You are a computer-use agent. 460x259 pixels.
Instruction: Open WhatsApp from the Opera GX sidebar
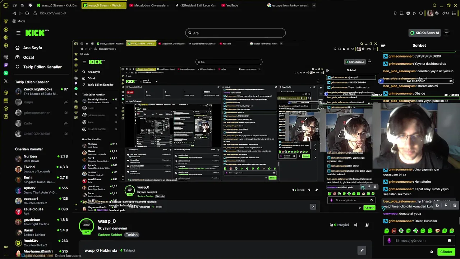tap(6, 73)
